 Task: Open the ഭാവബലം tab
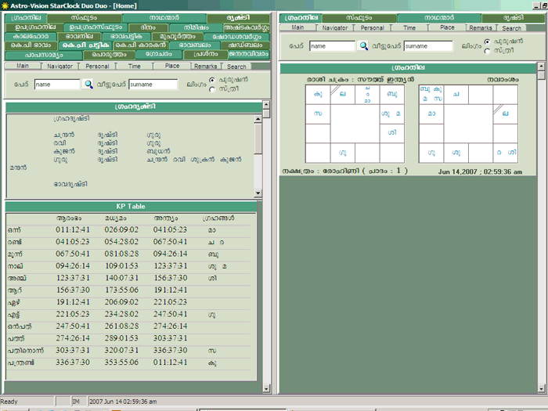point(195,45)
